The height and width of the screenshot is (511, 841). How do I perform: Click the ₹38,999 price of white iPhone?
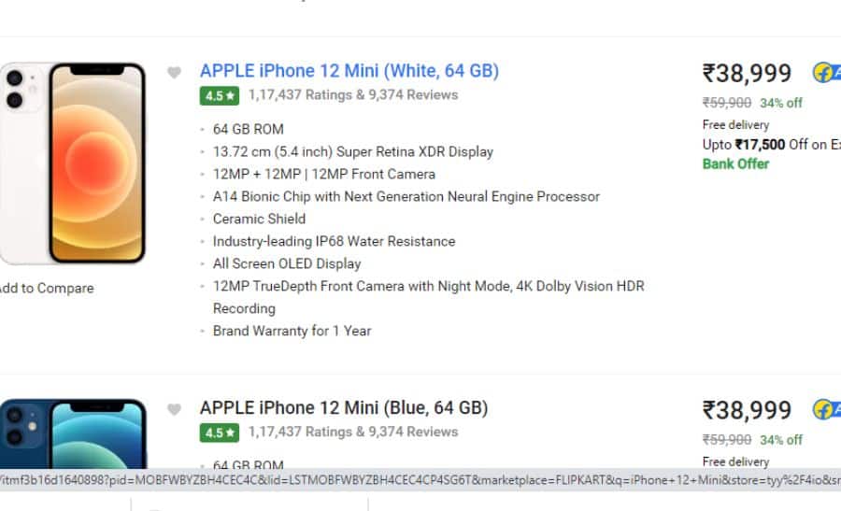pos(747,74)
